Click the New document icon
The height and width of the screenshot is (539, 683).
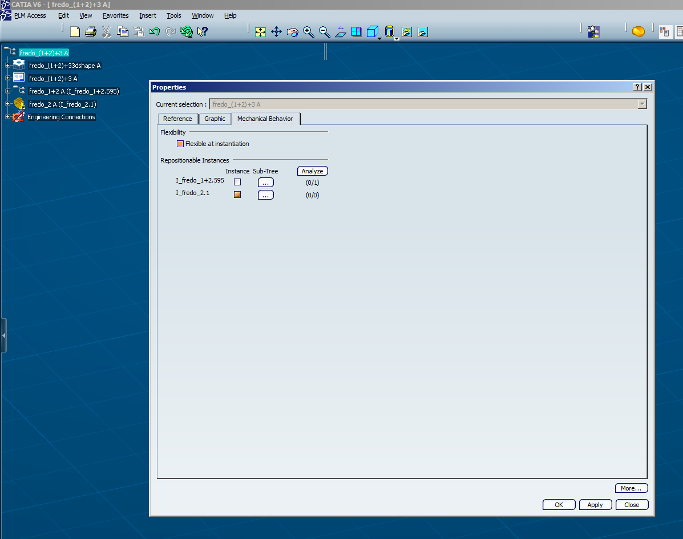pyautogui.click(x=75, y=32)
